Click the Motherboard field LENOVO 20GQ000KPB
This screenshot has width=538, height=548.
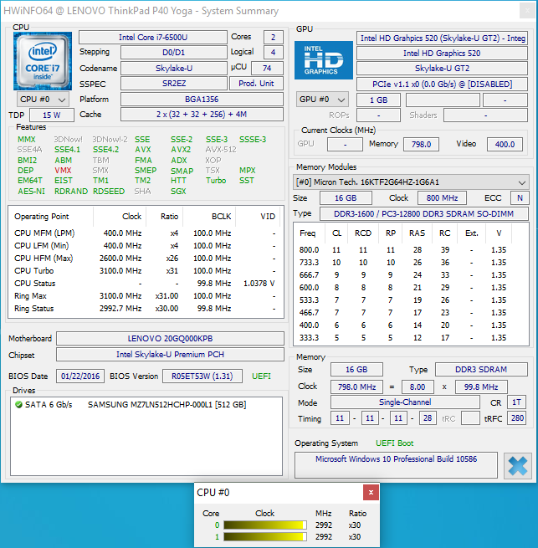coord(170,339)
